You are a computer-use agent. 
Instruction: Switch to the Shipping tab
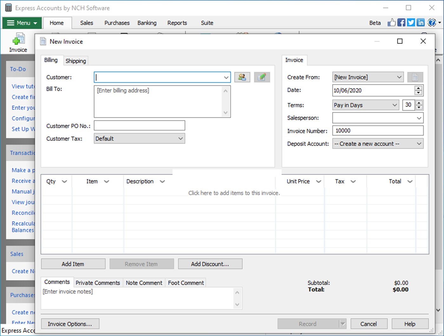pos(76,61)
